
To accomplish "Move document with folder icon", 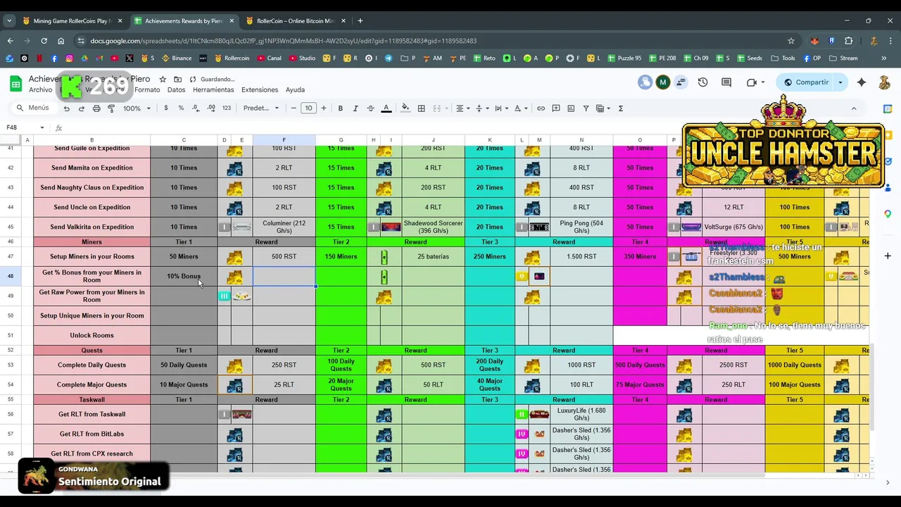I will (x=177, y=80).
